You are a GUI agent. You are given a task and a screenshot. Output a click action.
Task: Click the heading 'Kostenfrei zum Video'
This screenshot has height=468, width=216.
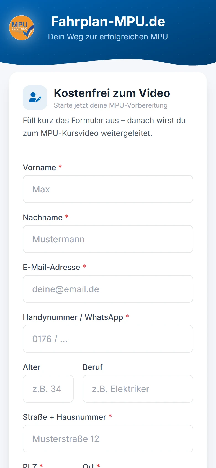(x=112, y=93)
